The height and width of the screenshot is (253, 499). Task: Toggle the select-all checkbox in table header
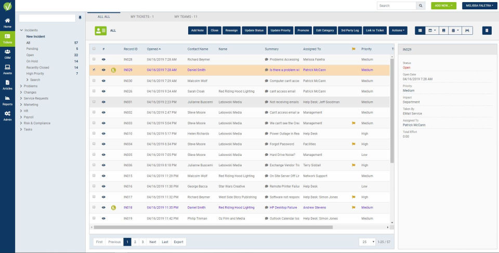(94, 49)
